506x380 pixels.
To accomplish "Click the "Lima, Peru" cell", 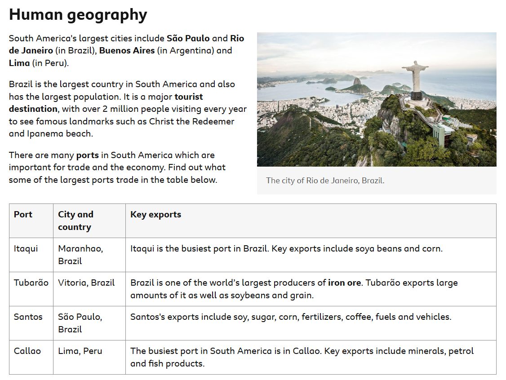I will point(89,358).
